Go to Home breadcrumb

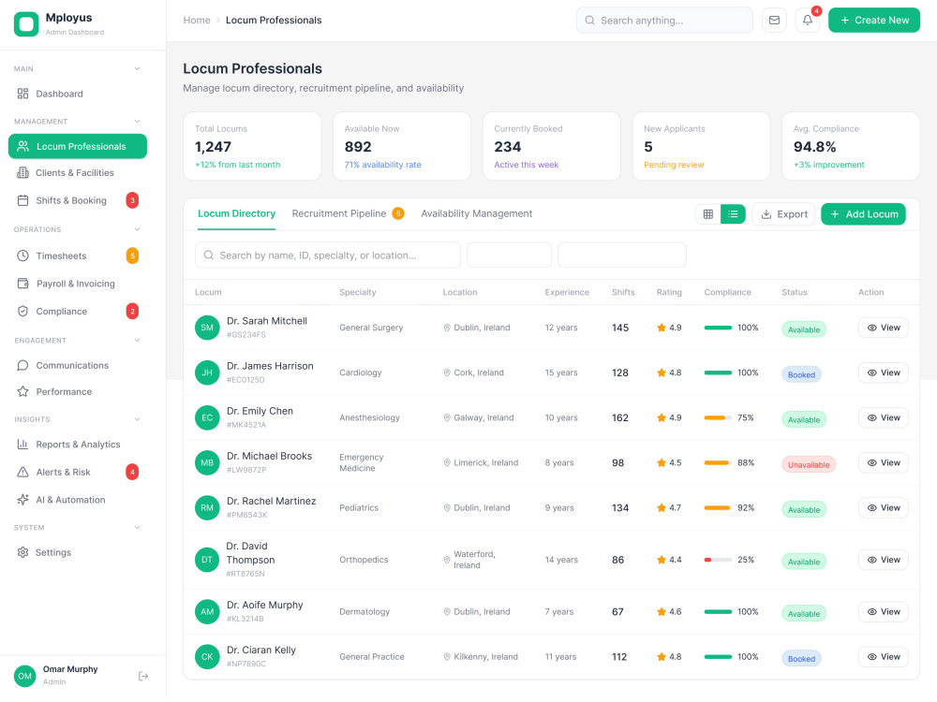click(x=197, y=21)
